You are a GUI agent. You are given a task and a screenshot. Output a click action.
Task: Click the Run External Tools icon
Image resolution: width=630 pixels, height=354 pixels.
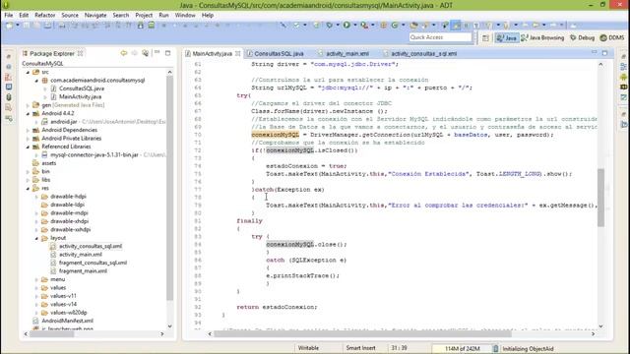point(364,26)
